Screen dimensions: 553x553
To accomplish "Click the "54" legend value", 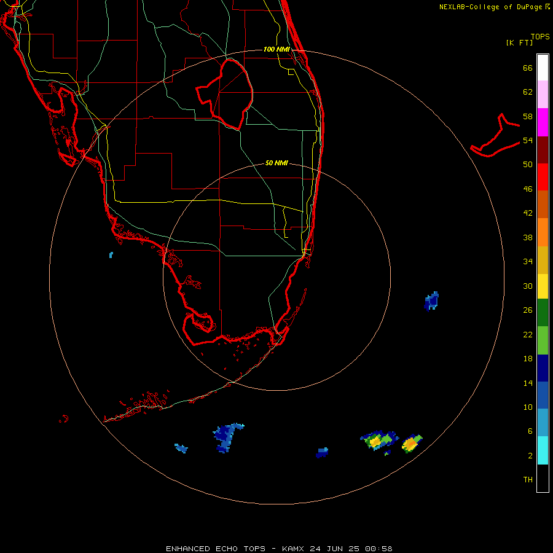I will [528, 140].
